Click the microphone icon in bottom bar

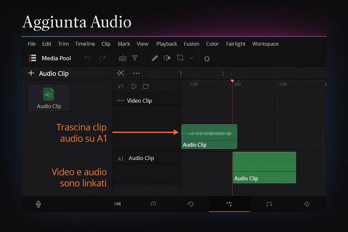click(38, 204)
